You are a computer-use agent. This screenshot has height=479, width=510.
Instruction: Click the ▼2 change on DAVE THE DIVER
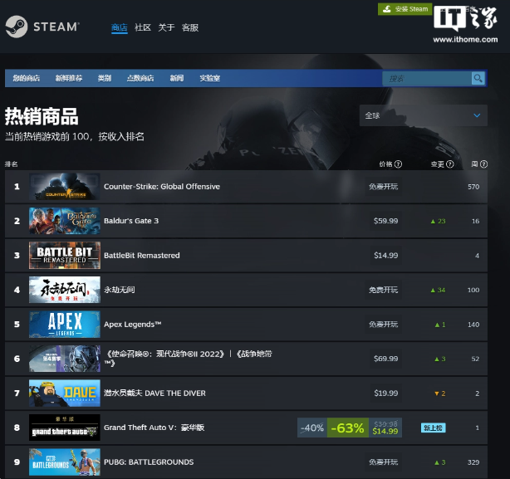pyautogui.click(x=440, y=393)
